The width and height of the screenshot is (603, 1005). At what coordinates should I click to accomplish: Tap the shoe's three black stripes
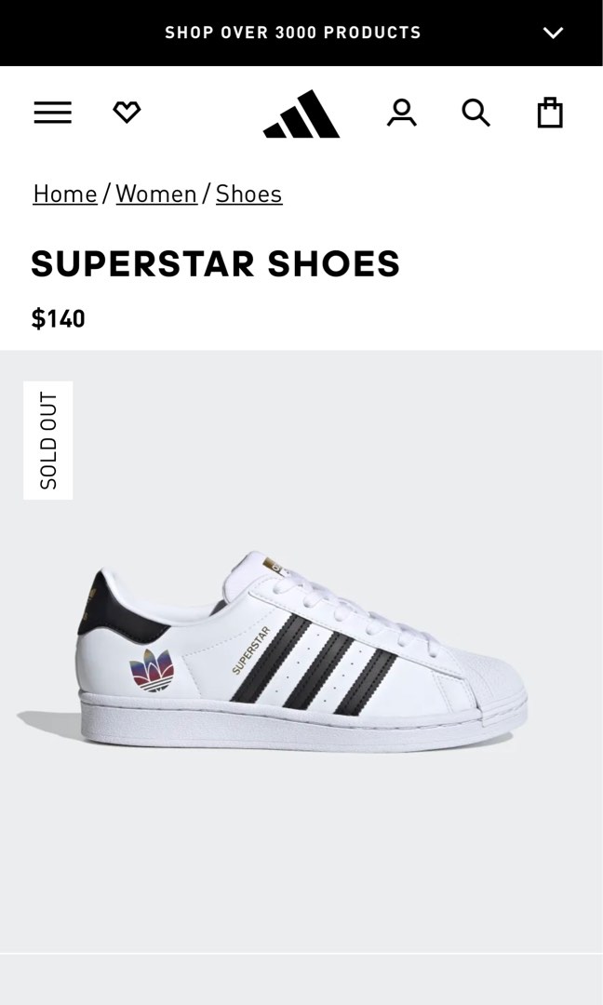pyautogui.click(x=314, y=664)
